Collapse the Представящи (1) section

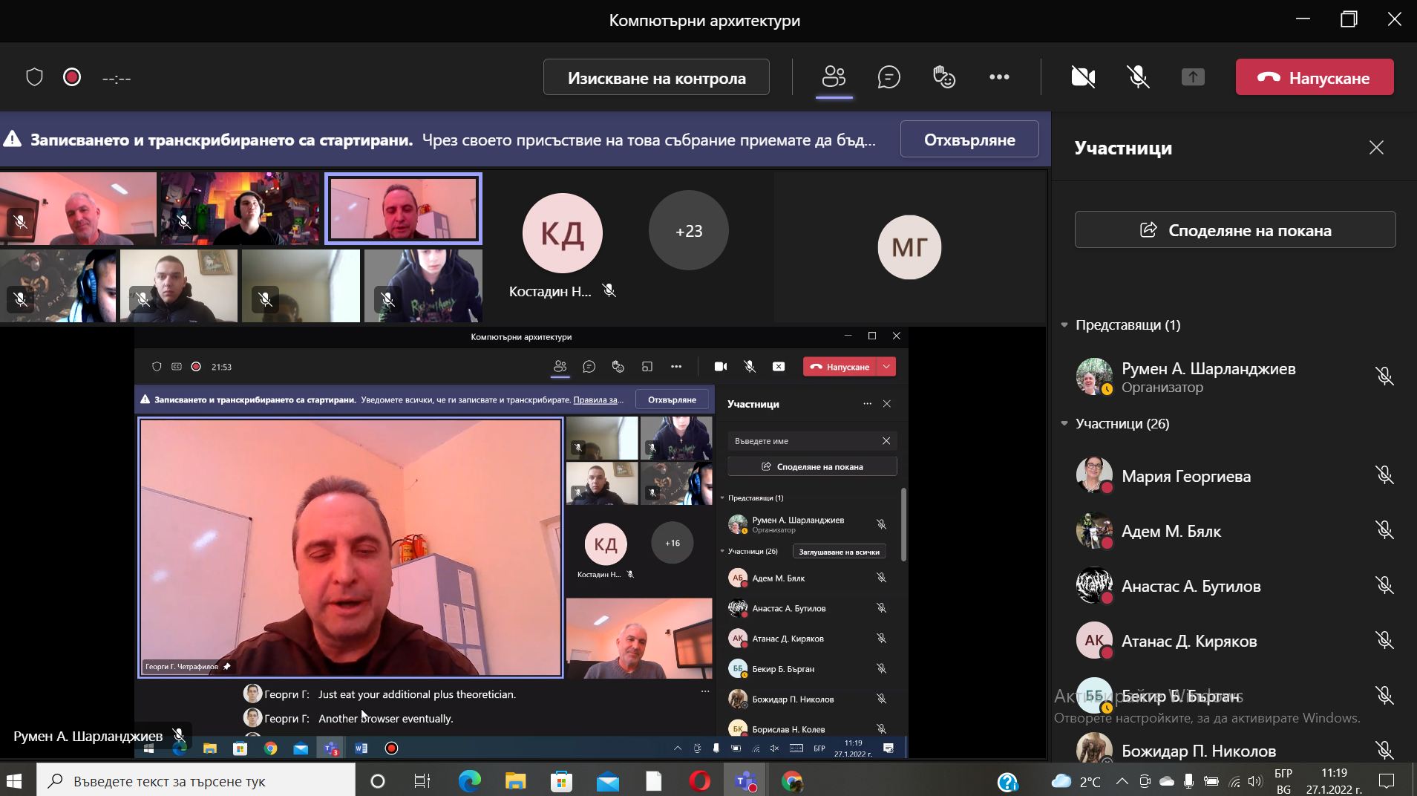coord(1064,325)
